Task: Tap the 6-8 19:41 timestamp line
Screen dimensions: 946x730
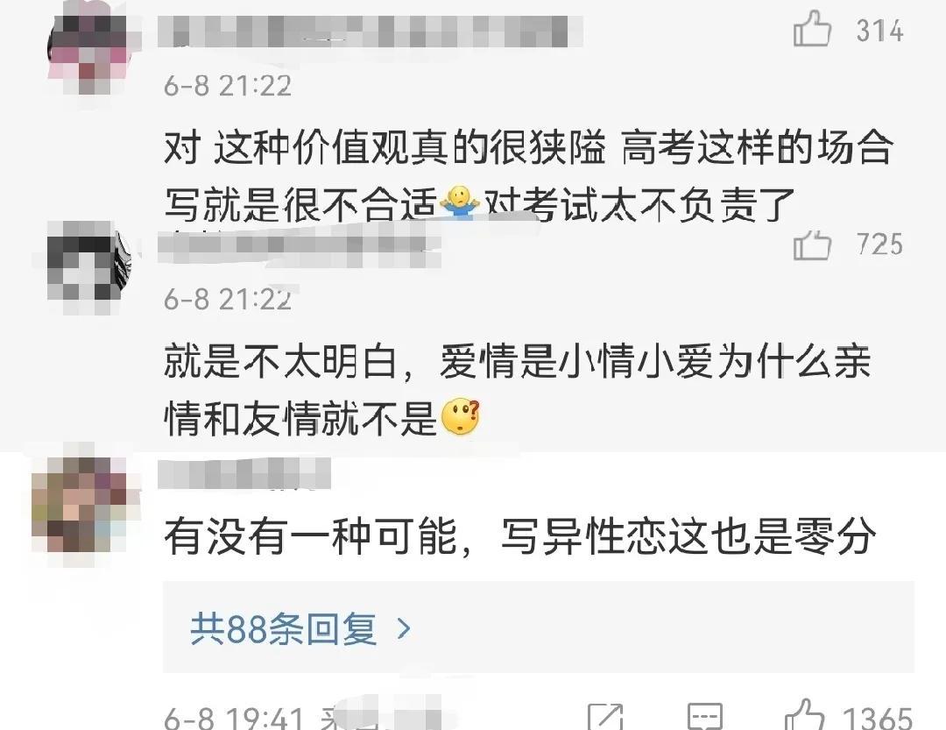Action: point(233,718)
